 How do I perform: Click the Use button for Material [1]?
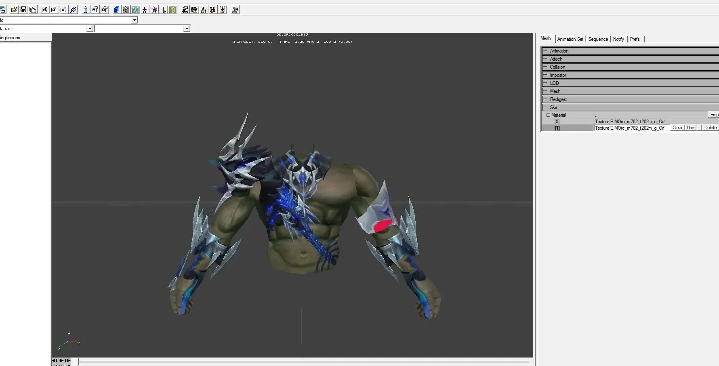point(690,128)
